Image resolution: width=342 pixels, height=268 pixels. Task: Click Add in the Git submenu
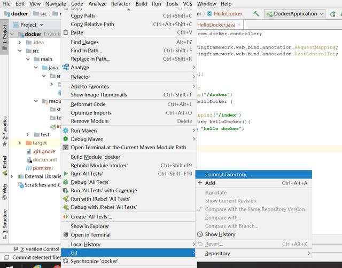(x=254, y=183)
